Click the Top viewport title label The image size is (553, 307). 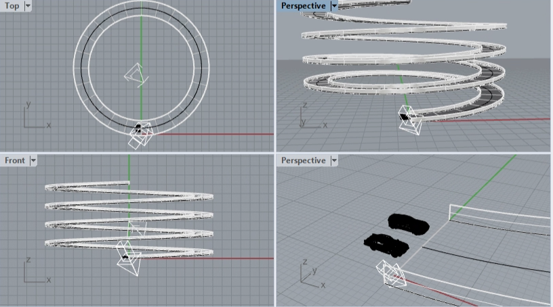pyautogui.click(x=12, y=6)
